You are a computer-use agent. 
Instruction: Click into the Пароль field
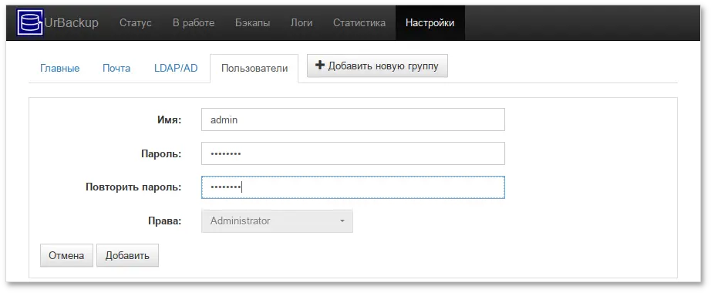[x=352, y=153]
